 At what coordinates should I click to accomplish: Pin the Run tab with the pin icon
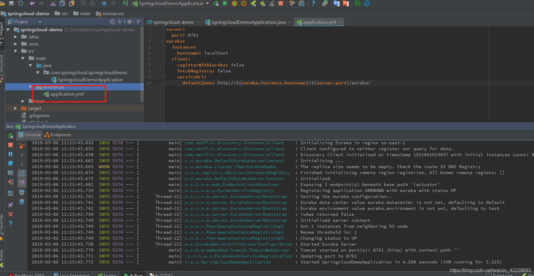coord(10,205)
